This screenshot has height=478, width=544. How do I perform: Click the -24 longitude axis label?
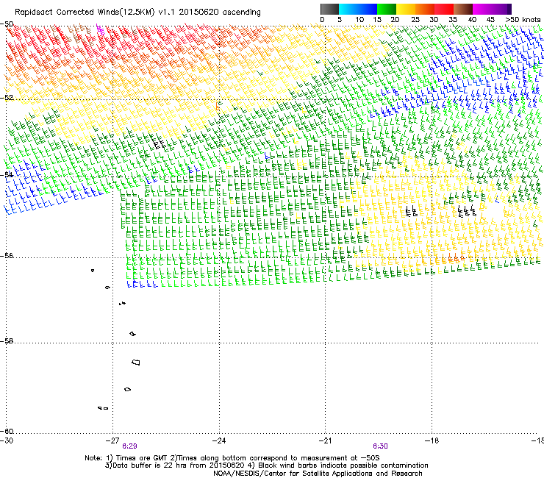219,440
